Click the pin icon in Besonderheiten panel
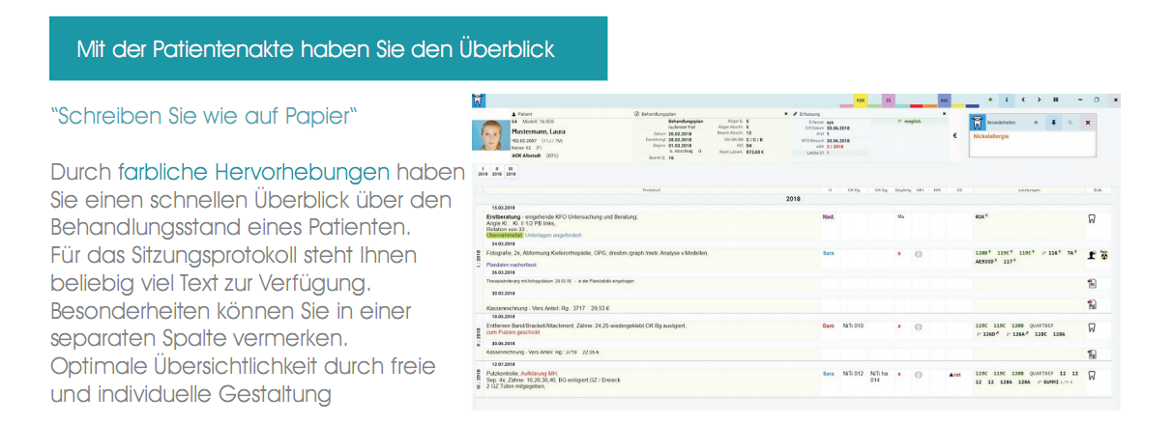The height and width of the screenshot is (425, 1172). (x=1052, y=123)
